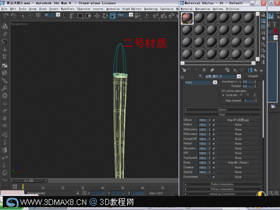Viewport: 280px width, 210px height.
Task: Click the Redo arrow in main toolbar
Action: click(13, 16)
